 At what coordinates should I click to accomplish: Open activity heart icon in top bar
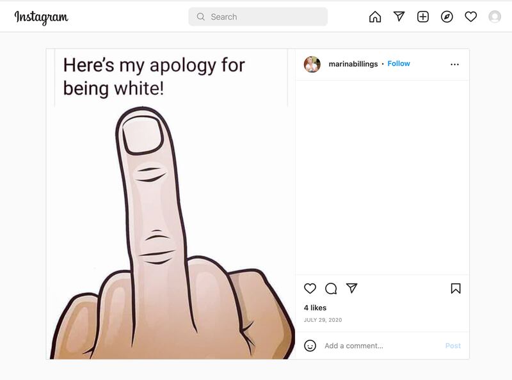[x=471, y=17]
